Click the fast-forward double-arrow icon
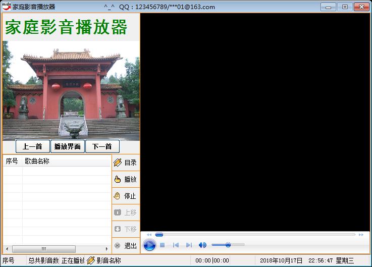Screen dimensions: 372x267 [x=361, y=235]
